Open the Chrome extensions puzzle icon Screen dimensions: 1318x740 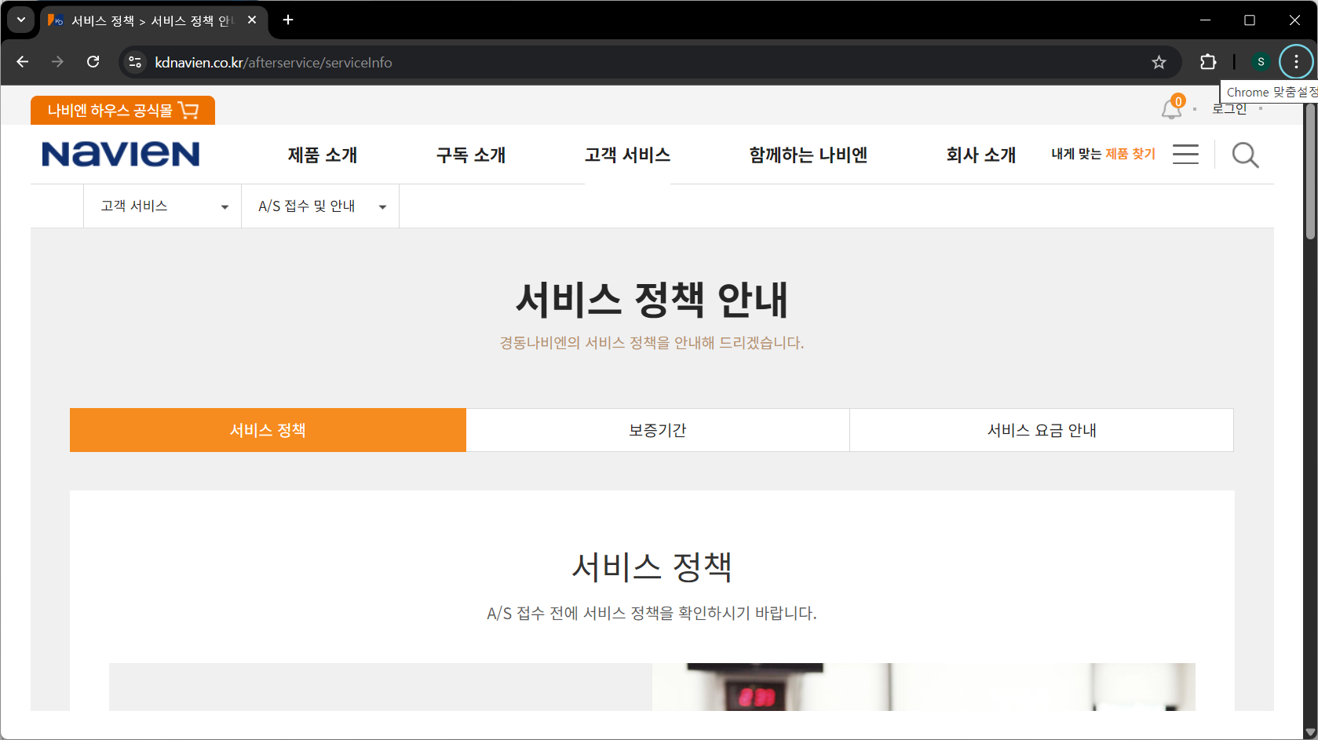pyautogui.click(x=1208, y=62)
